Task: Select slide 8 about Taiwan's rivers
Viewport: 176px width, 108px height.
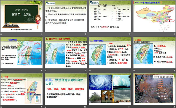Action: (x=154, y=55)
